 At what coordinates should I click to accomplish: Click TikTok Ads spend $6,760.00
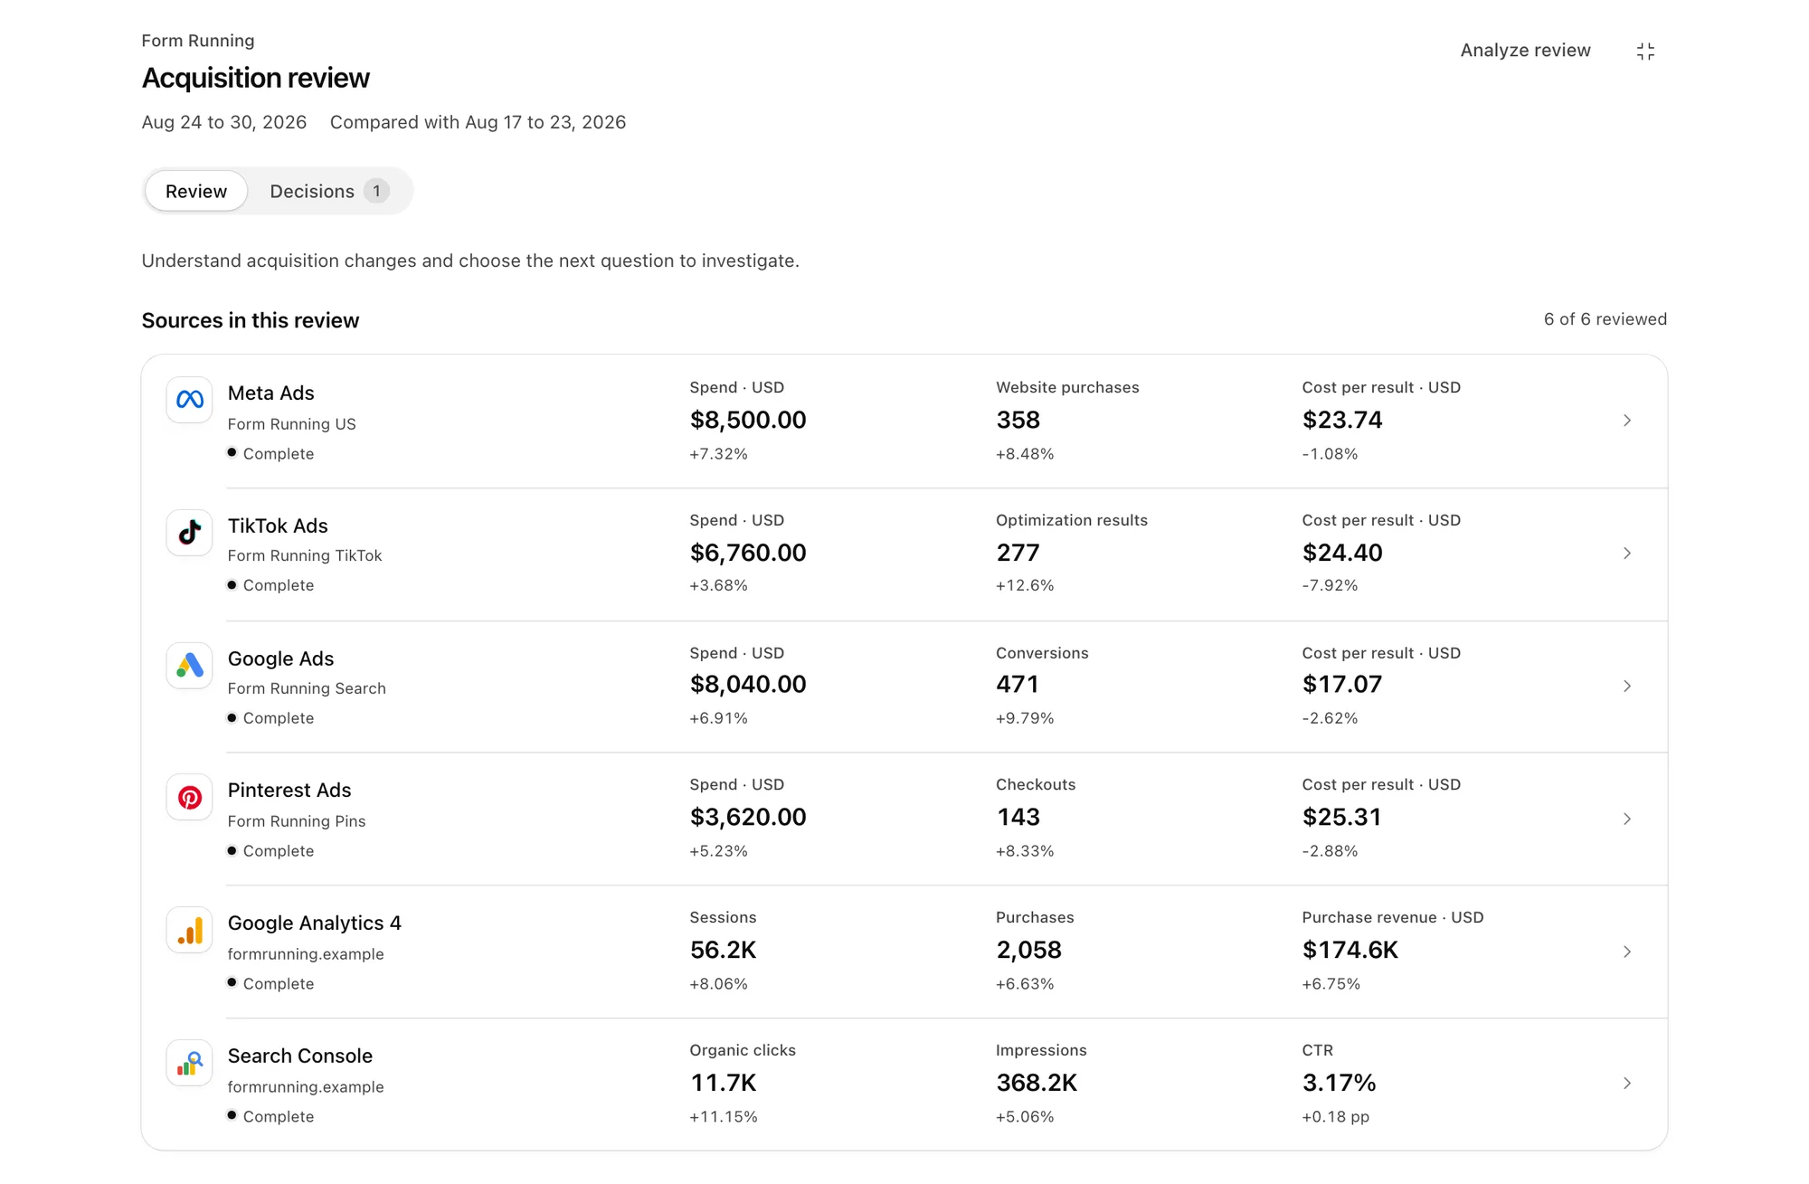[748, 554]
